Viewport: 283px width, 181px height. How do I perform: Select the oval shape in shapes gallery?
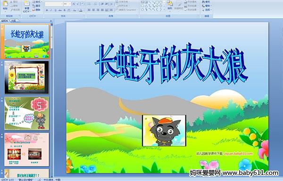click(161, 2)
